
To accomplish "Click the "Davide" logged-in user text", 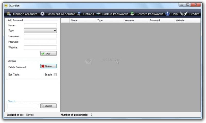I will tap(30, 115).
